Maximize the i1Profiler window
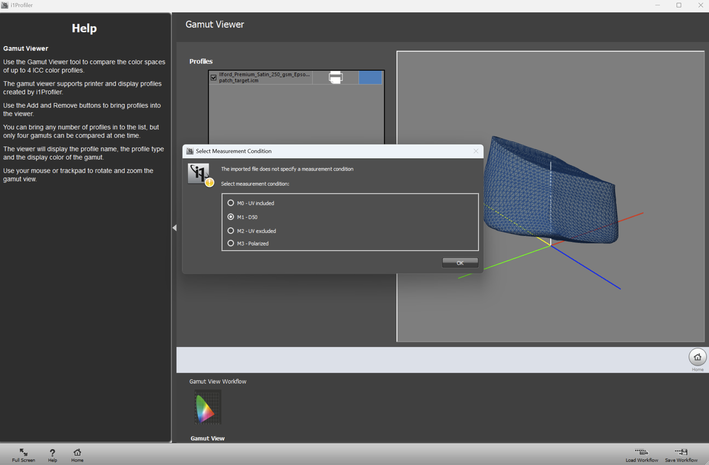This screenshot has width=709, height=465. coord(679,5)
